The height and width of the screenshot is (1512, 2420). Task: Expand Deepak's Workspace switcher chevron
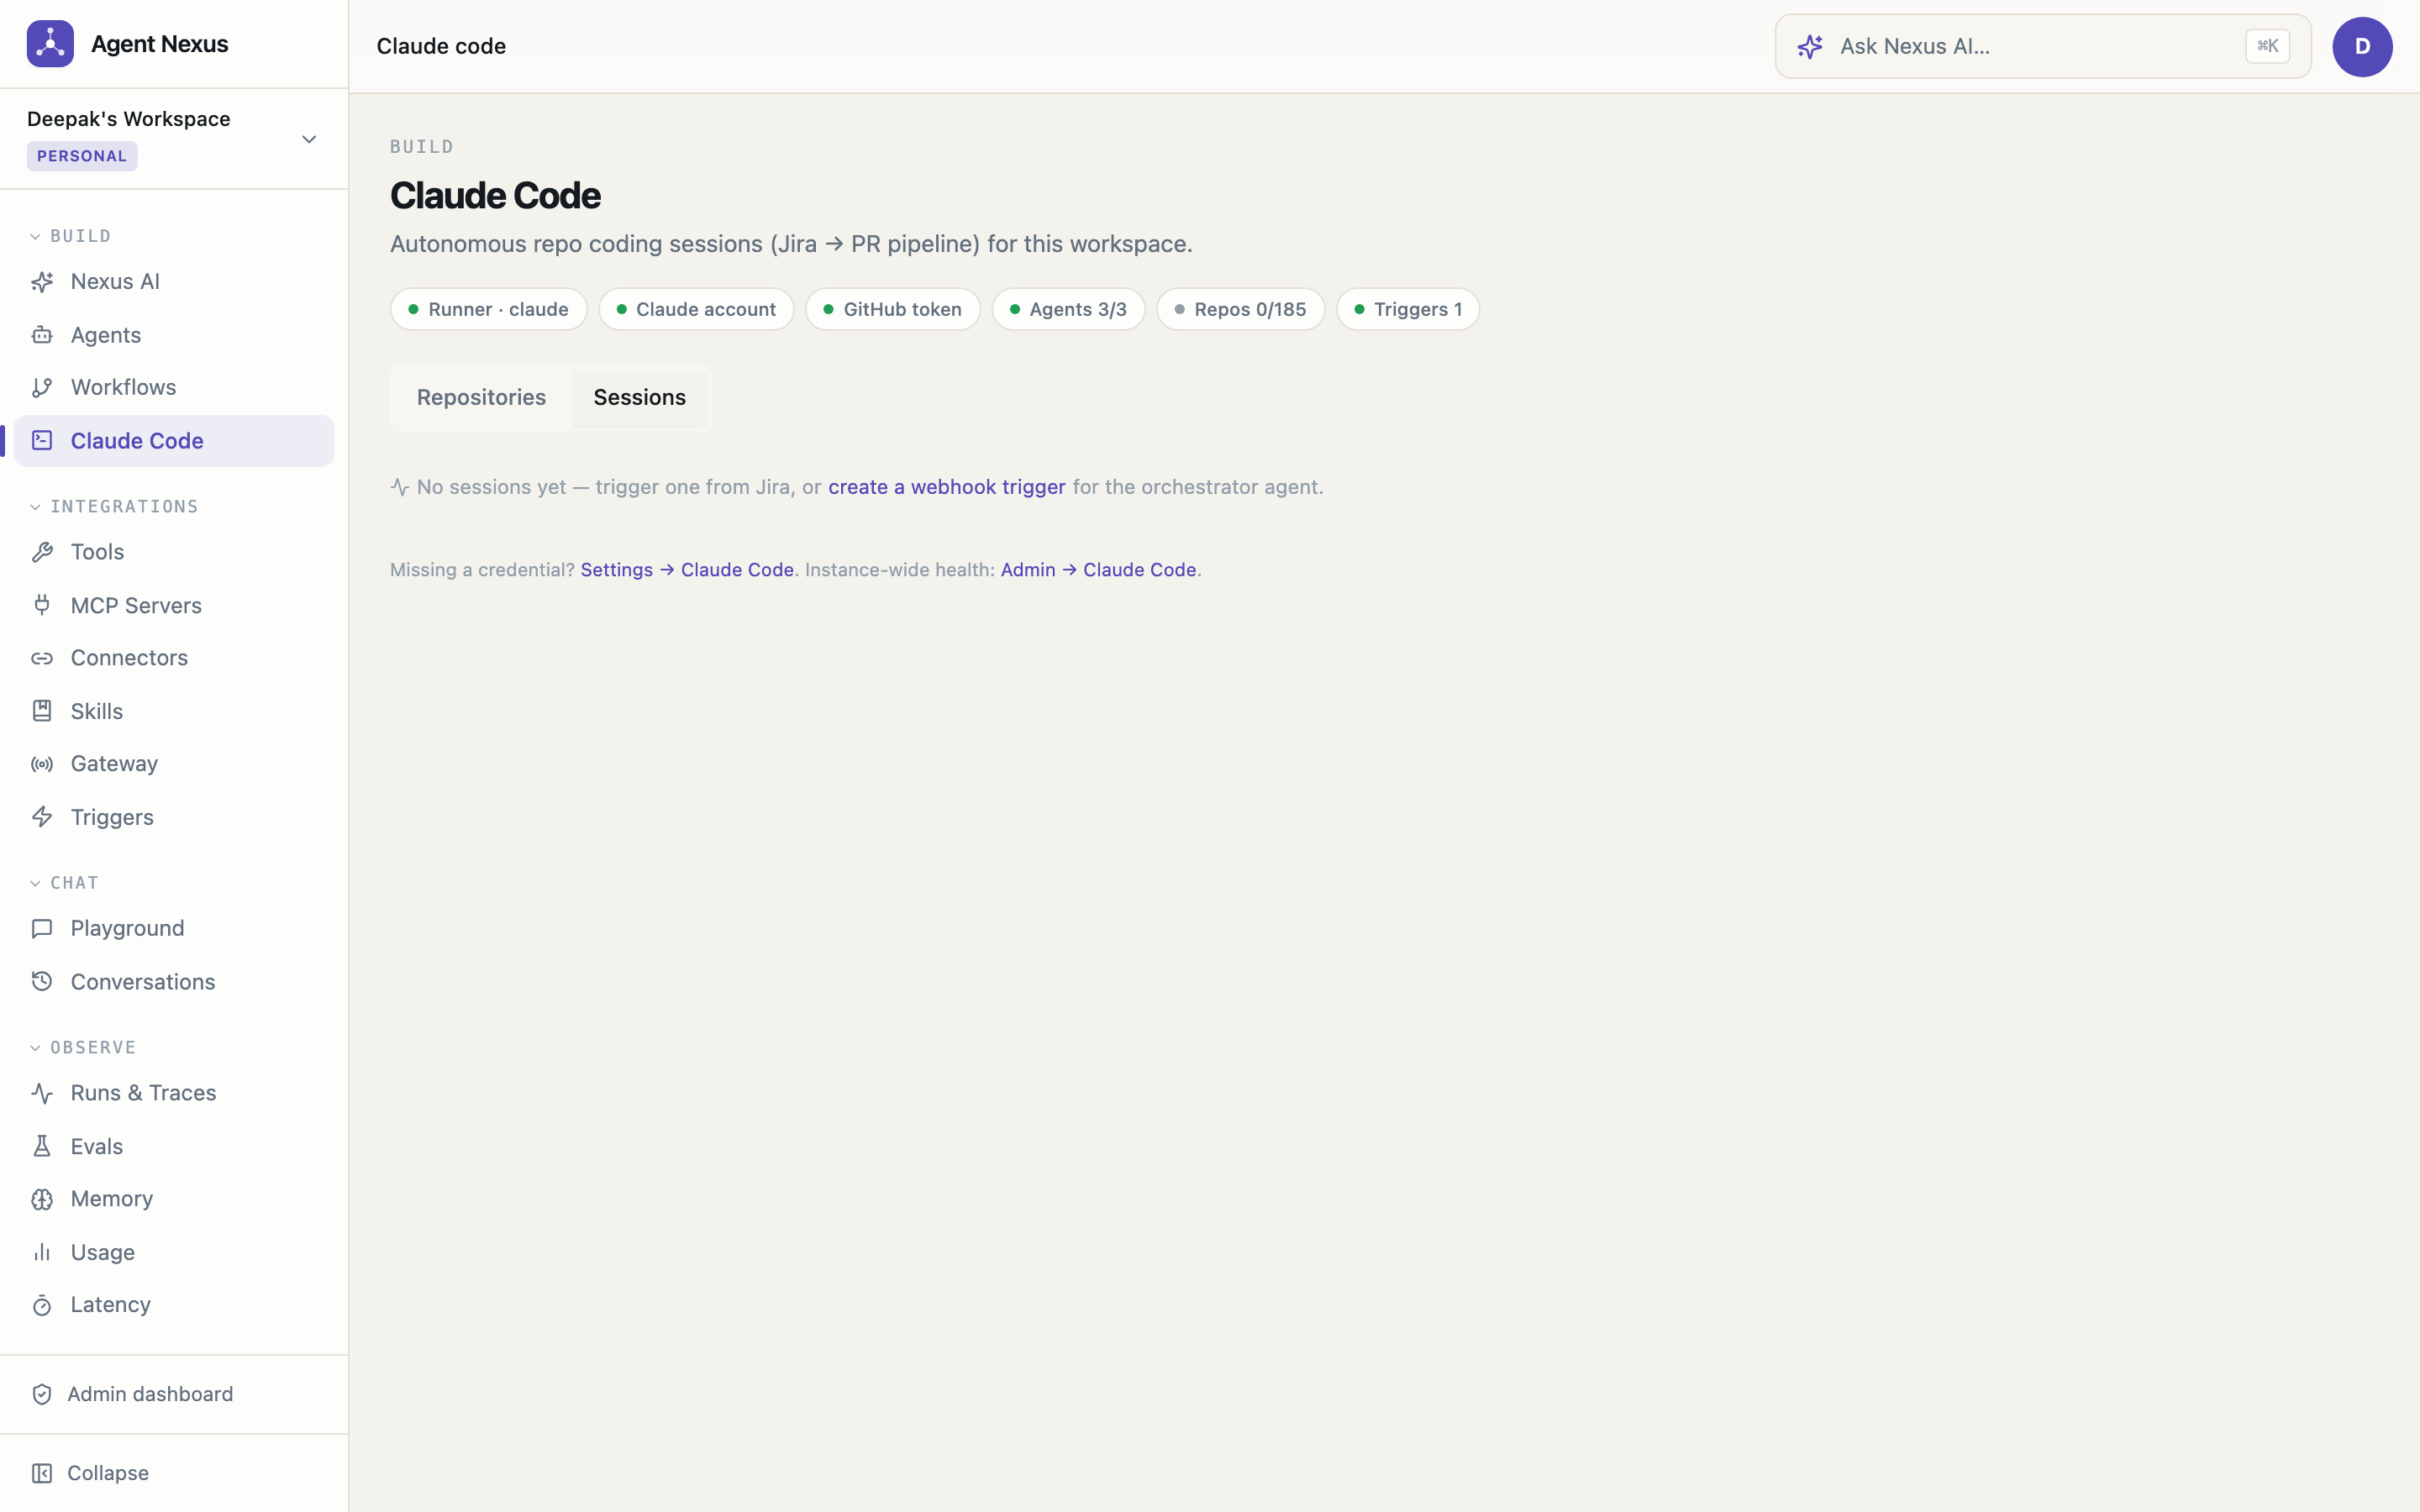pyautogui.click(x=309, y=139)
